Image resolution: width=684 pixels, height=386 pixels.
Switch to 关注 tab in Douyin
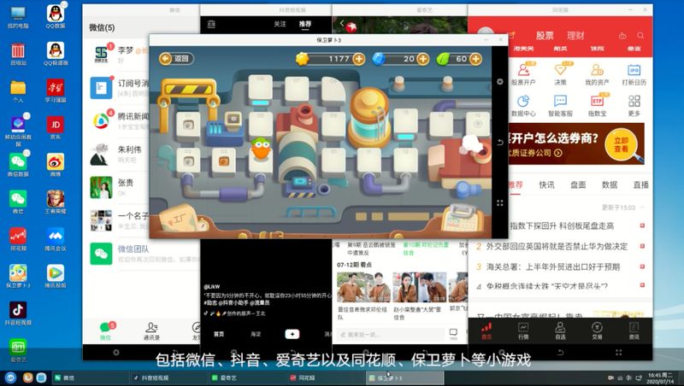point(280,25)
